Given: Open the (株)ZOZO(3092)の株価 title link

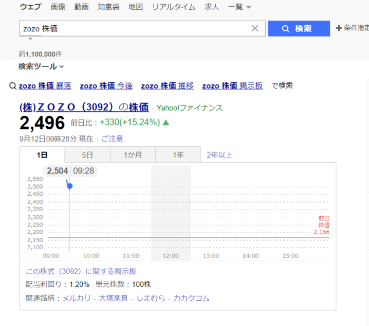Looking at the screenshot, I should pos(84,107).
